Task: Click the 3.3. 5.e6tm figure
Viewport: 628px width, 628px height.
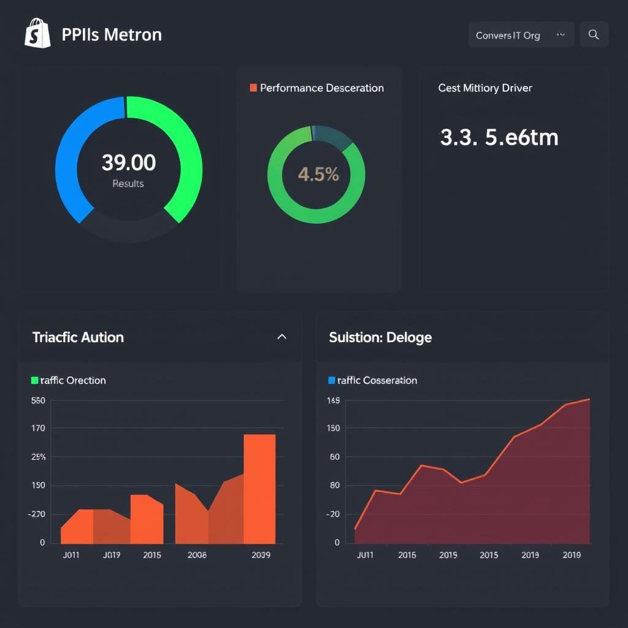Action: point(499,138)
